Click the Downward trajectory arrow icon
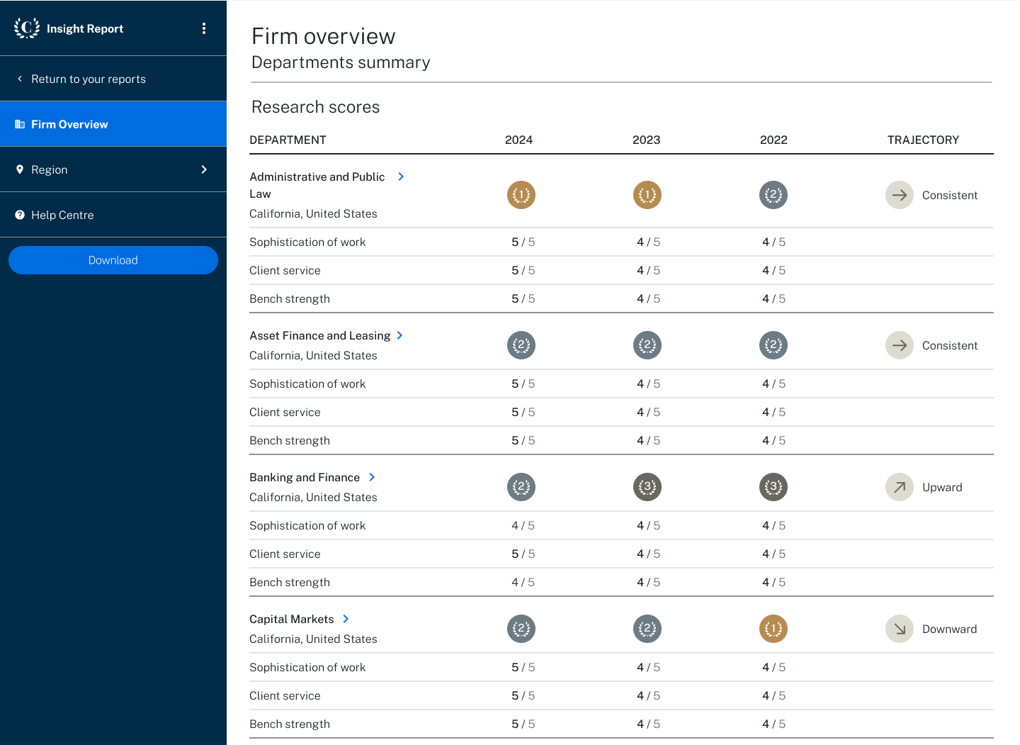The height and width of the screenshot is (745, 1020). click(899, 629)
